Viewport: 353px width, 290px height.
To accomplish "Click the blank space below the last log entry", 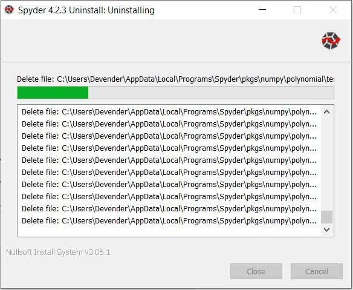I will 169,231.
